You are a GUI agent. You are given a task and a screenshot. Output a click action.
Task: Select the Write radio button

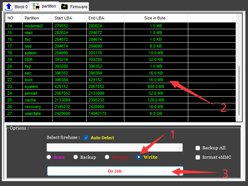click(139, 157)
